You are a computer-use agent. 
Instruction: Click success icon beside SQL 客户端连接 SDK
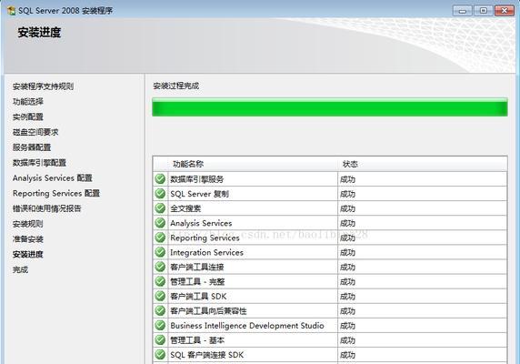tap(160, 354)
